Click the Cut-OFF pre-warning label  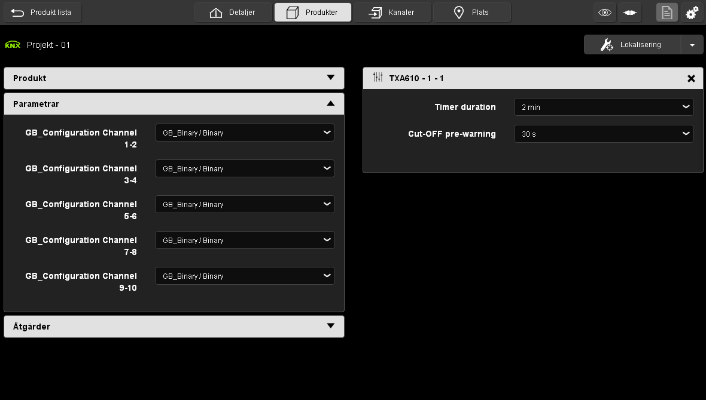452,134
